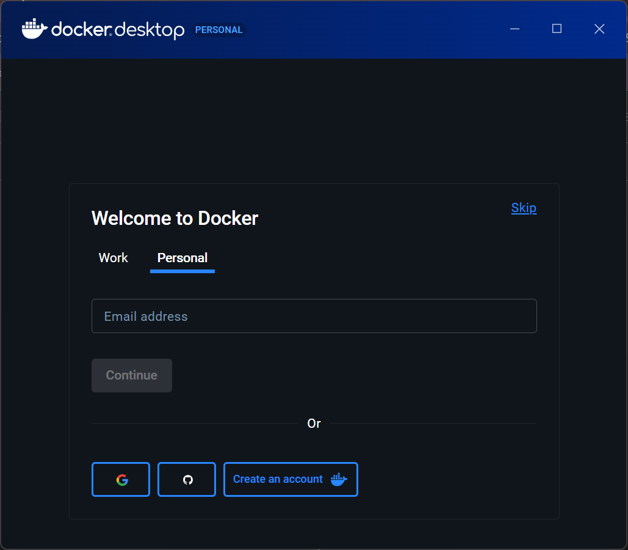Sign in with the Google icon button
The image size is (628, 550).
(x=121, y=479)
